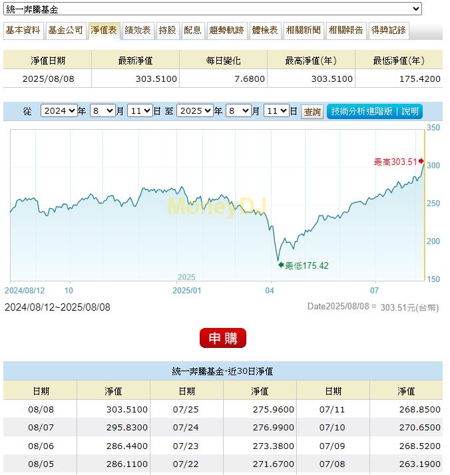This screenshot has width=450, height=475.
Task: Open the 持股 tab
Action: pos(168,31)
